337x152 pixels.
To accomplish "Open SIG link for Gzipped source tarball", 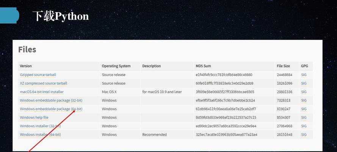I will coord(304,75).
